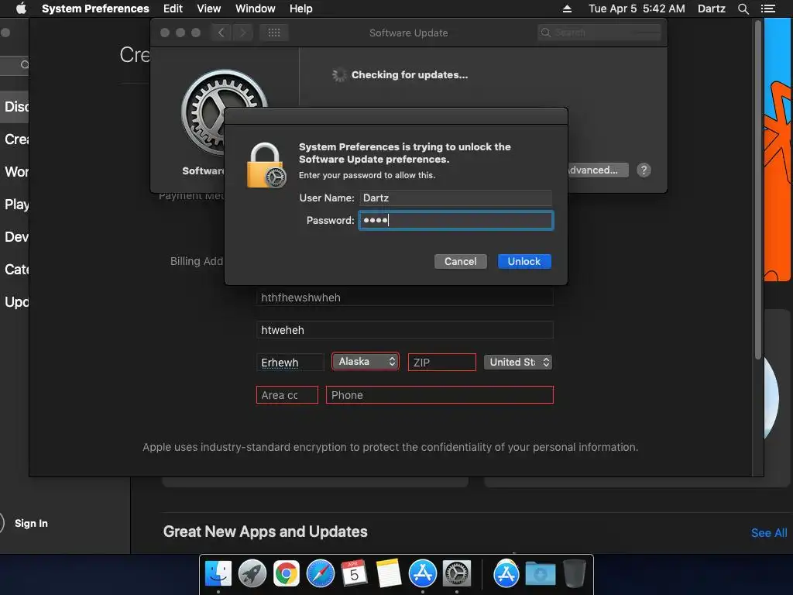Cancel the unlock dialog
793x595 pixels.
[x=460, y=261]
